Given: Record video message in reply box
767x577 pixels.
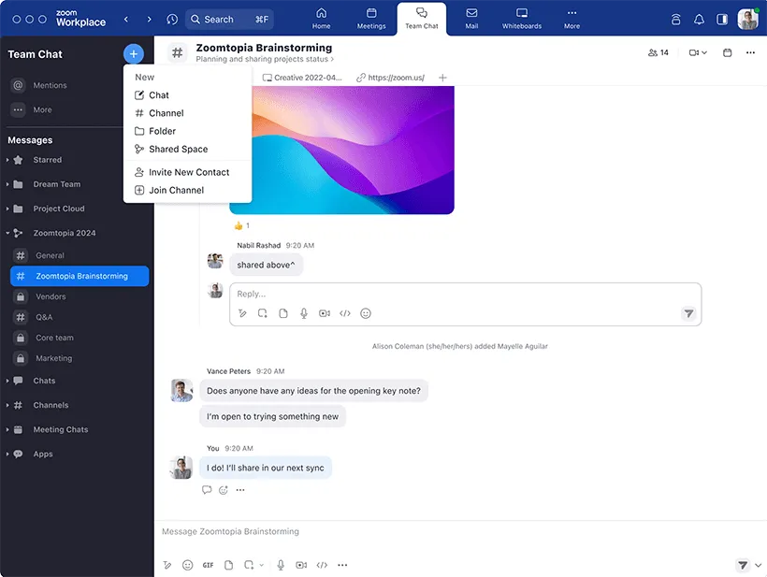Looking at the screenshot, I should tap(325, 313).
